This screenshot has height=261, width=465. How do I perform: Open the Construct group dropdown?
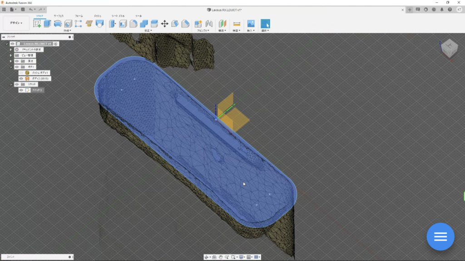[x=223, y=30]
